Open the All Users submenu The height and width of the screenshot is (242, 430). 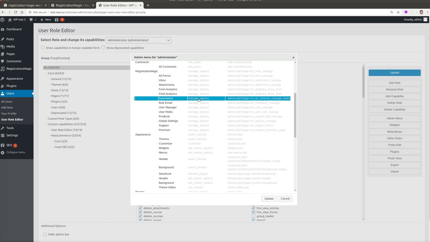point(7,102)
